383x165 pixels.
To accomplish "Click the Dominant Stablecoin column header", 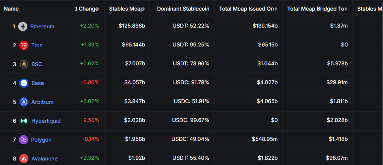I will click(183, 9).
